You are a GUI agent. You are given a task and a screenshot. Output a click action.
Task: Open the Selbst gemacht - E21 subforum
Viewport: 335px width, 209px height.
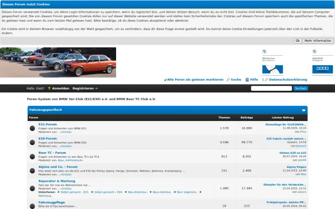pos(75,192)
